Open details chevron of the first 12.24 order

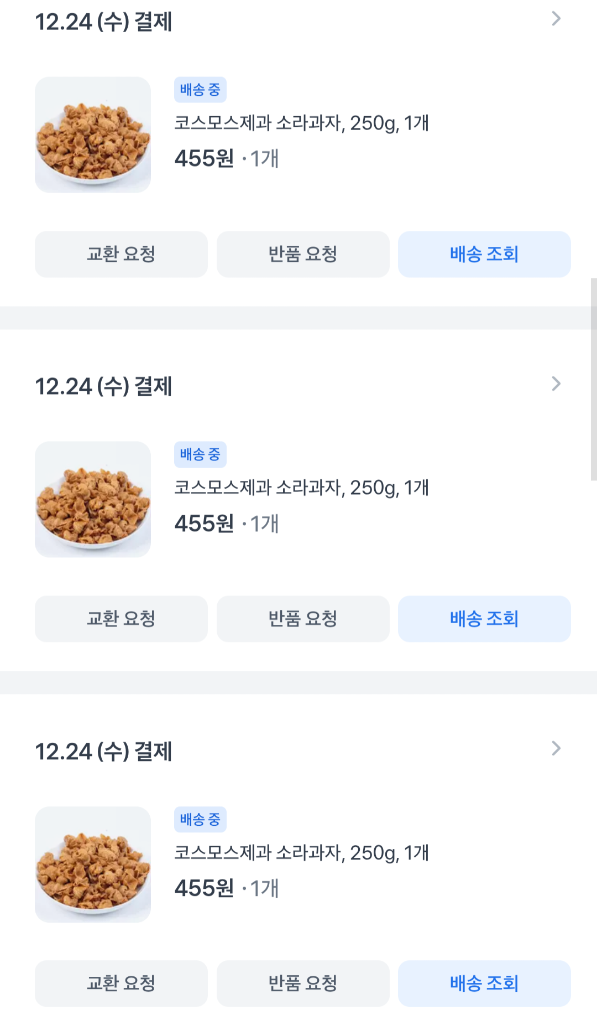click(556, 19)
